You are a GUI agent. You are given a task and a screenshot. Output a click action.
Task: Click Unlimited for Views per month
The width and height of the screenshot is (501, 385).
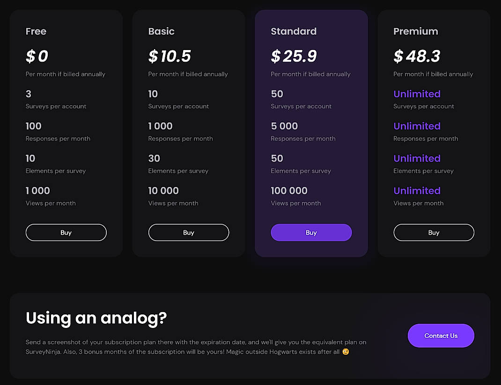pos(417,191)
